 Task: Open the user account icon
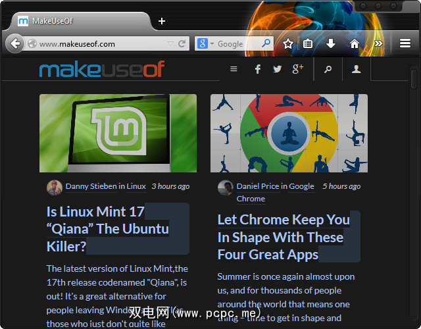[357, 69]
